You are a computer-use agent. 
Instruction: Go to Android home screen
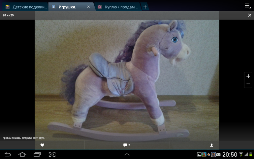[x=22, y=154]
